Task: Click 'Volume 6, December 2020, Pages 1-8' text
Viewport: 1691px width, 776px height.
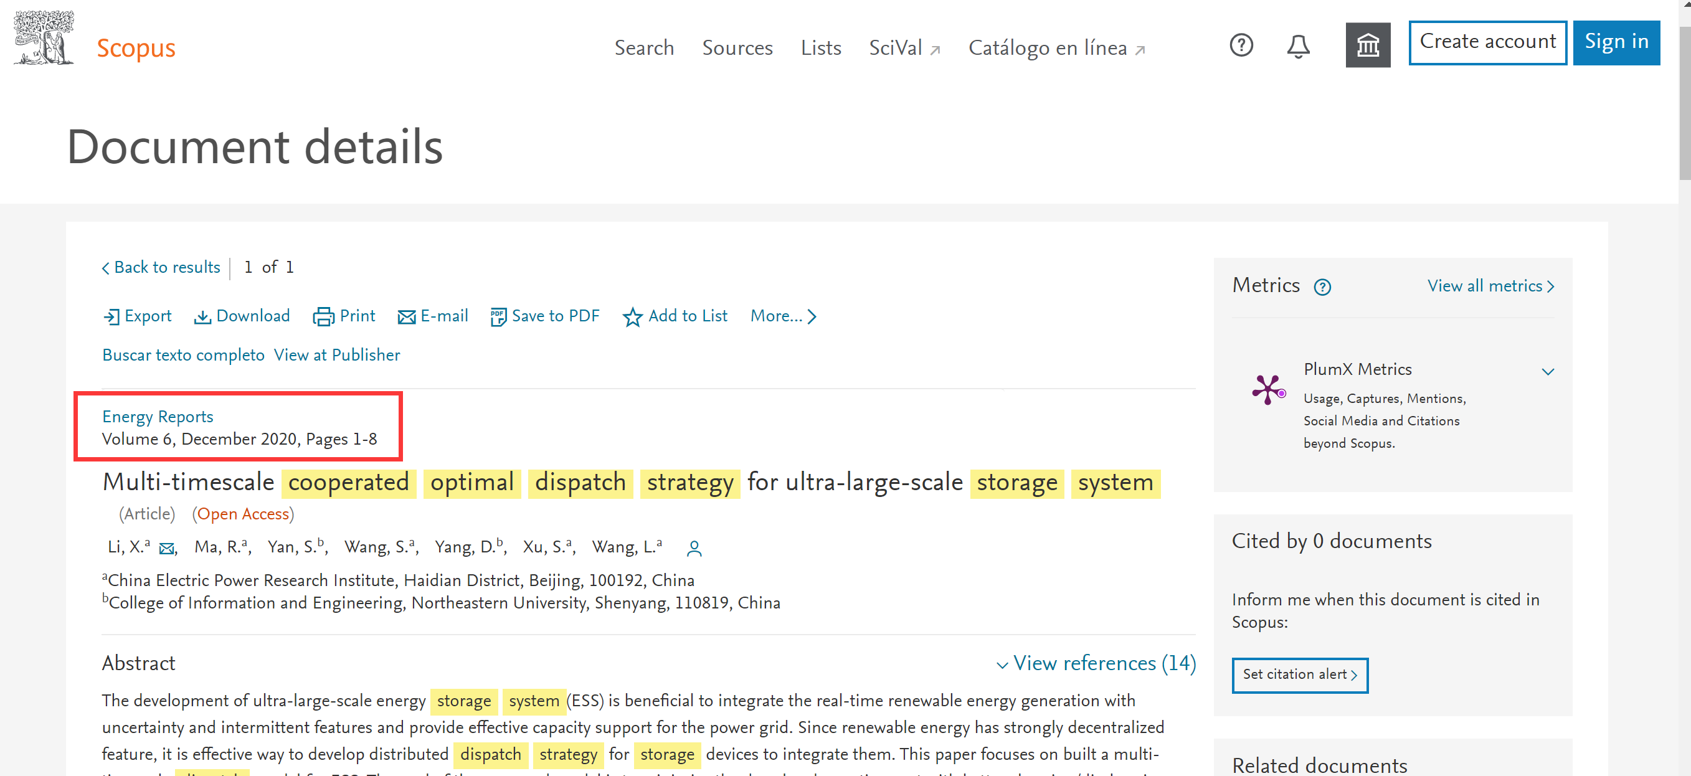Action: point(239,439)
